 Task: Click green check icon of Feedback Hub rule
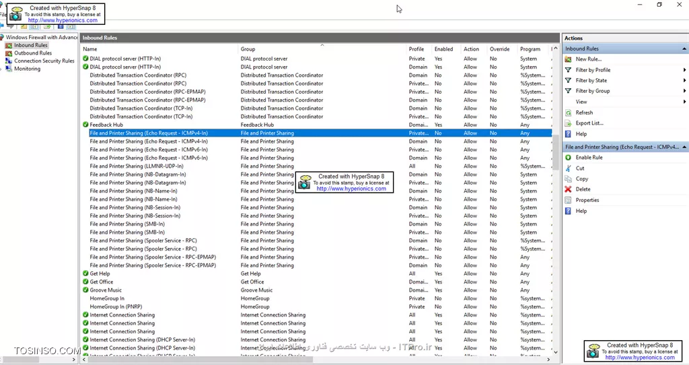point(85,125)
